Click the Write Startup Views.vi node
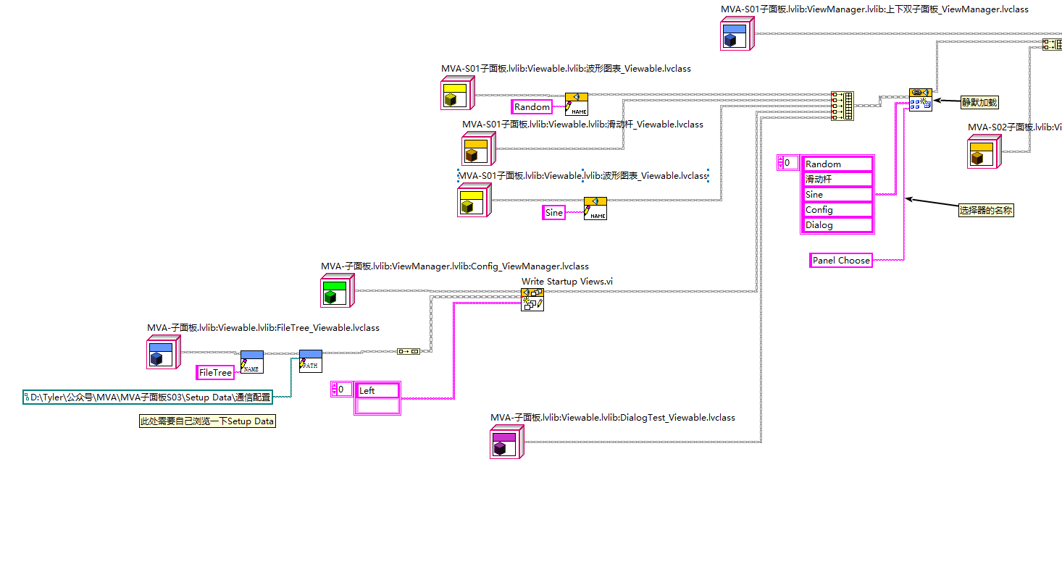Image resolution: width=1062 pixels, height=564 pixels. point(532,300)
